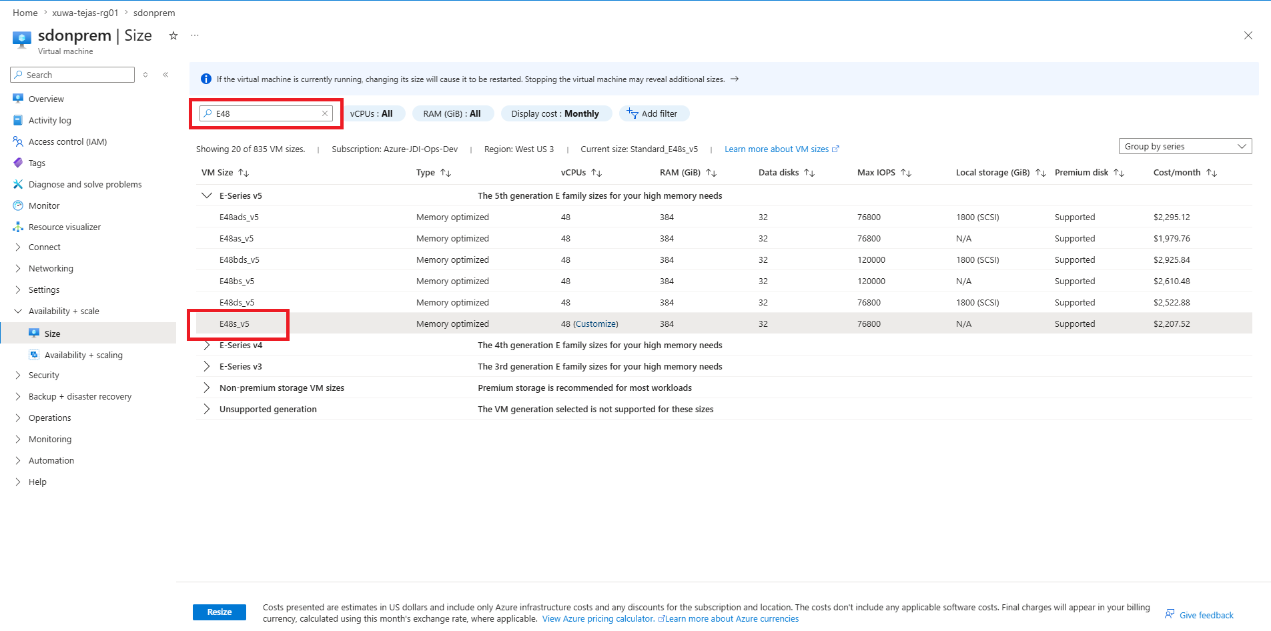
Task: Open the Size menu item
Action: point(88,334)
